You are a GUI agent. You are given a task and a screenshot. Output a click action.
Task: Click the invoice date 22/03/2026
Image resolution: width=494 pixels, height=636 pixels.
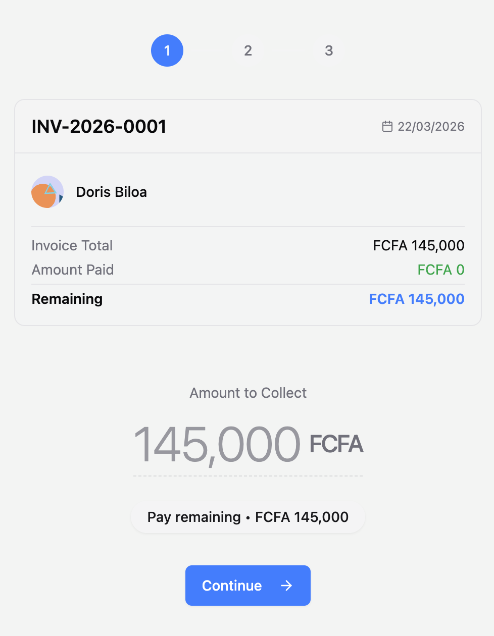[431, 127]
